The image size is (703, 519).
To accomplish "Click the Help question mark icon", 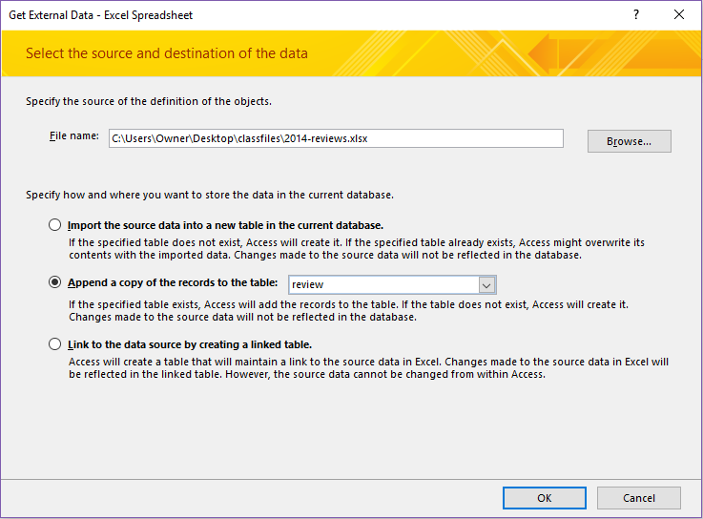I will pyautogui.click(x=636, y=15).
